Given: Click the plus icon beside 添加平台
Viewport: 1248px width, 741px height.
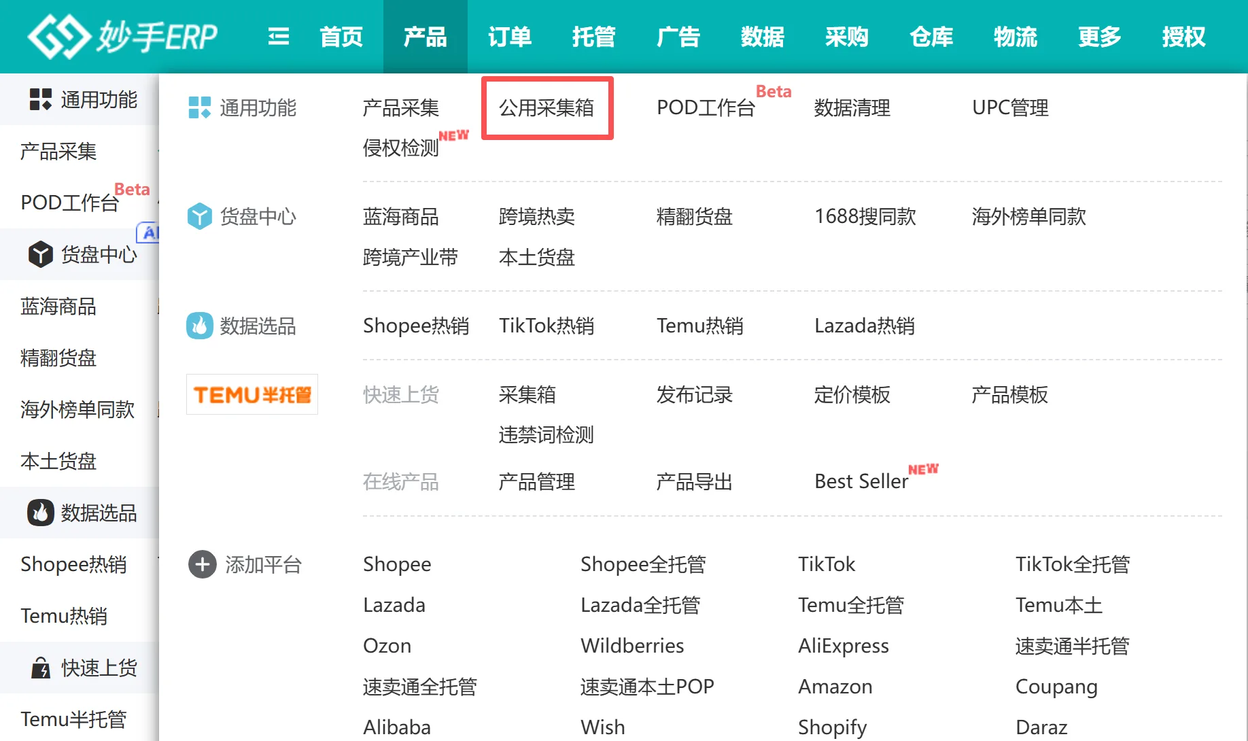Looking at the screenshot, I should 202,564.
